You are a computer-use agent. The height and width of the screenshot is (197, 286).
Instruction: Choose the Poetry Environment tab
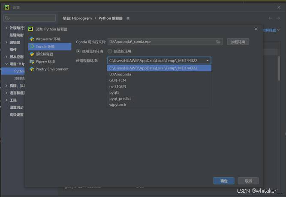(50, 69)
